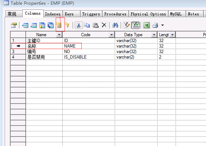206x146 pixels.
Task: Cut selection with the scissors icon
Action: click(79, 25)
